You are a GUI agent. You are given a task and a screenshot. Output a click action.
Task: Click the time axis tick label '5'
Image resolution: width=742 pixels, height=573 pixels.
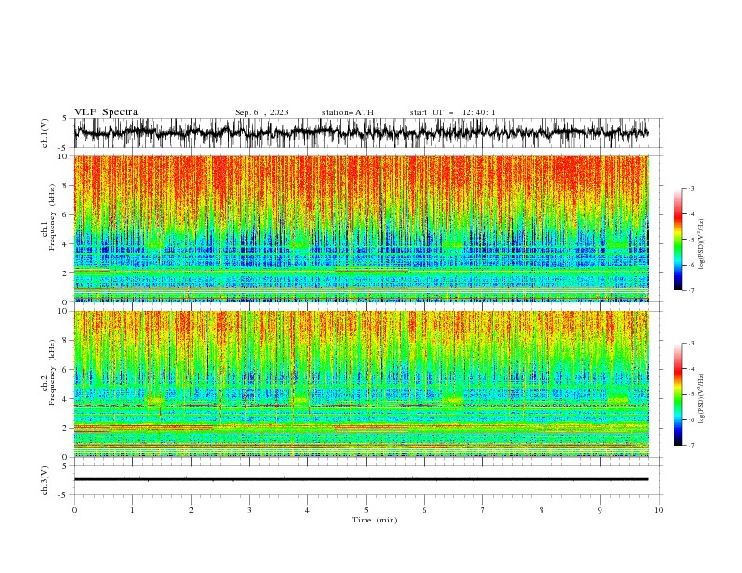click(x=366, y=510)
